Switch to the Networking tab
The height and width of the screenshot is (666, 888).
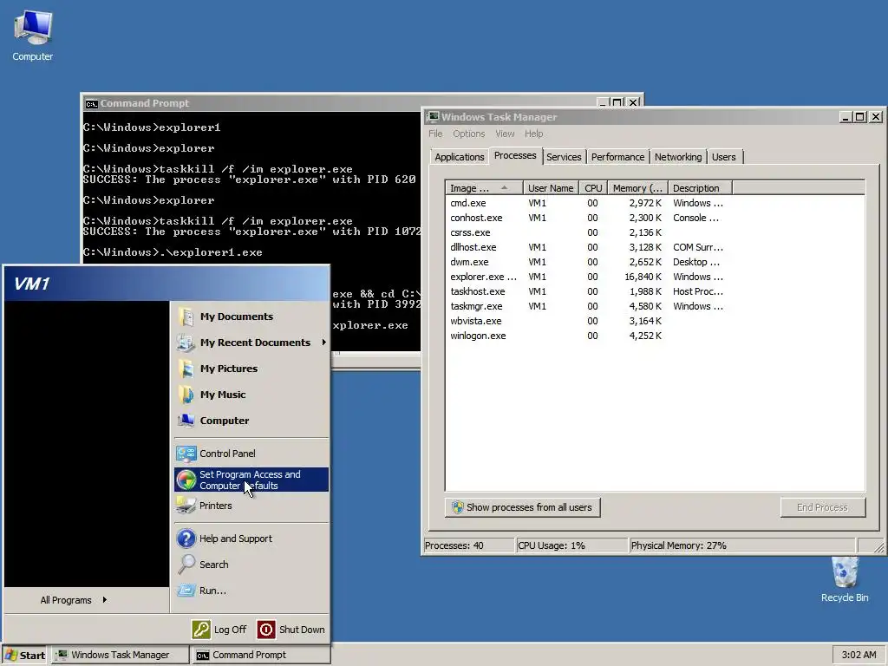coord(678,157)
